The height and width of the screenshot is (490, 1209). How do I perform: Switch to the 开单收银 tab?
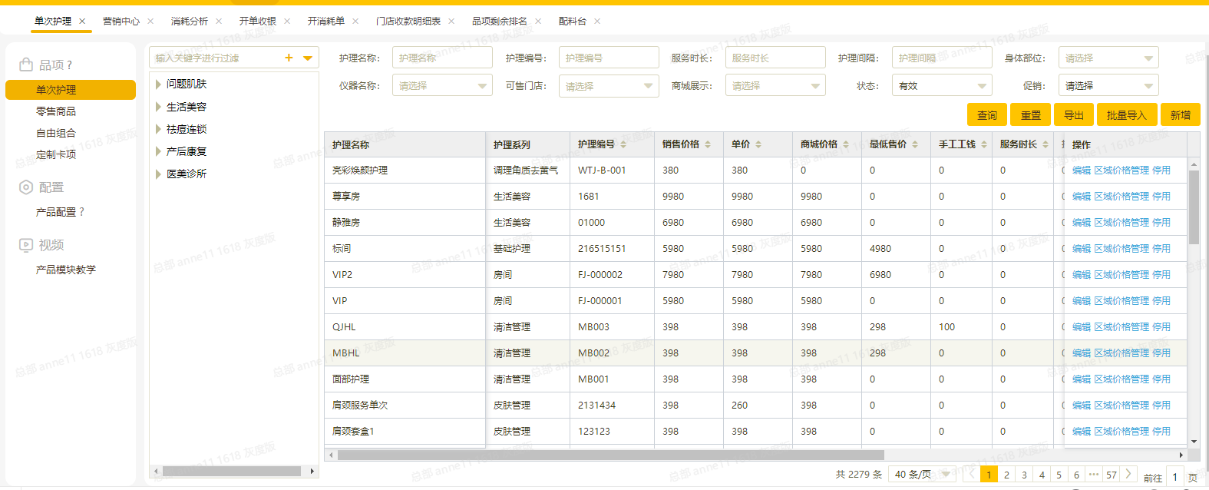pos(258,22)
